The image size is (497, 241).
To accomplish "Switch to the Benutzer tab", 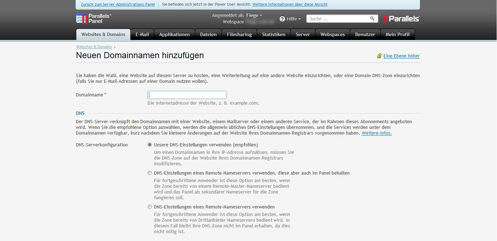I will 365,34.
